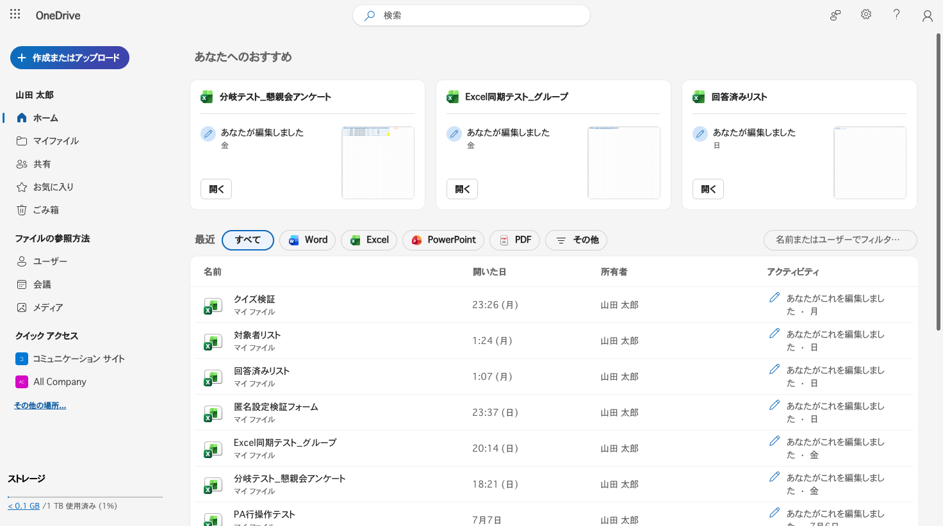
Task: Filter recent files by PDF
Action: pyautogui.click(x=515, y=240)
